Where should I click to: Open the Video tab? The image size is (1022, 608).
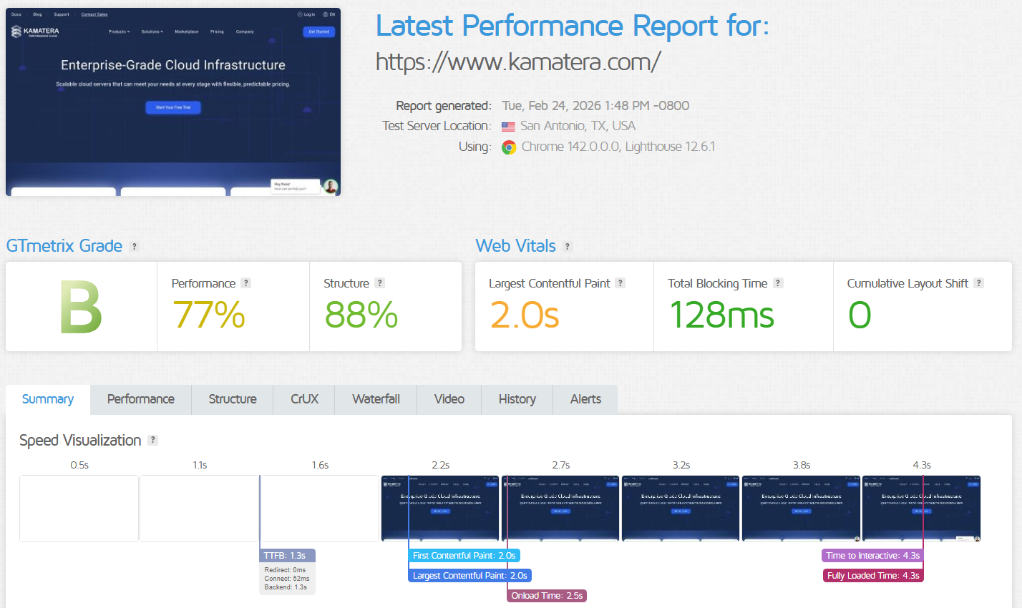(449, 399)
